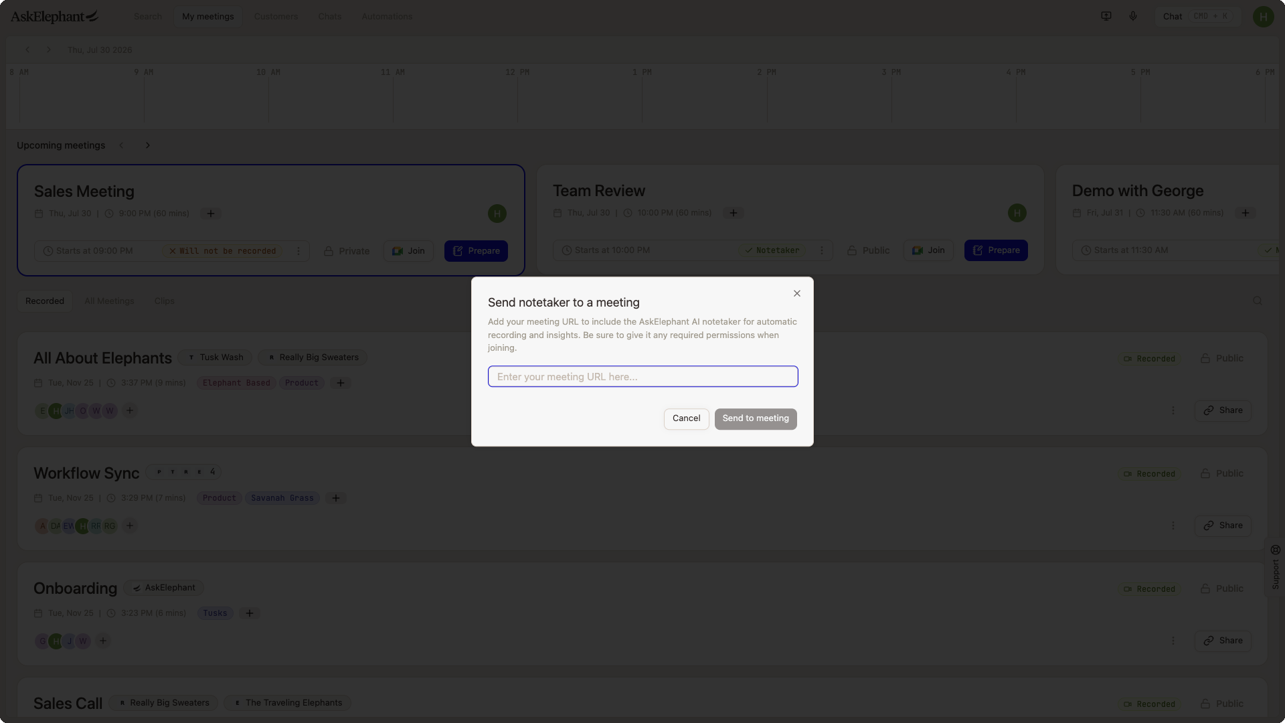Add participant to Onboarding meeting

coord(103,641)
